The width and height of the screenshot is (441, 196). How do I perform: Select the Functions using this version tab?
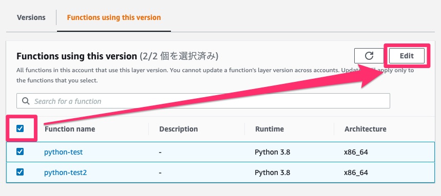pyautogui.click(x=114, y=17)
